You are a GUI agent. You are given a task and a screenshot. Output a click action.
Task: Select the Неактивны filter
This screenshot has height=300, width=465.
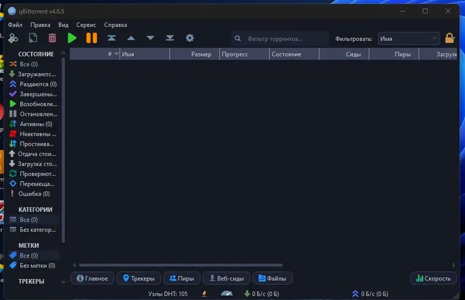coord(34,134)
